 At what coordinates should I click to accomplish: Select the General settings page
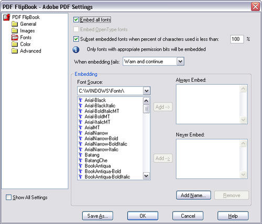(x=28, y=24)
